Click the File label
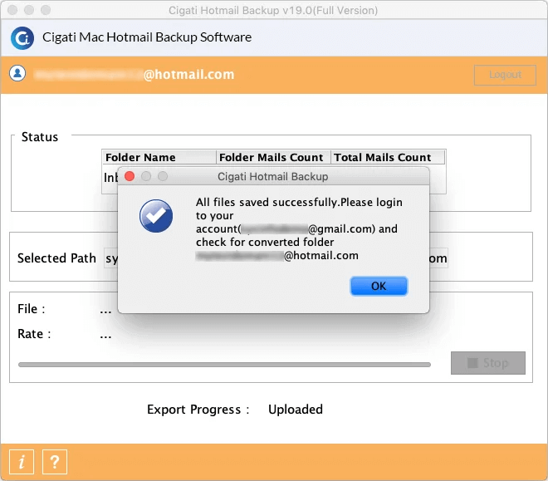 [x=31, y=309]
